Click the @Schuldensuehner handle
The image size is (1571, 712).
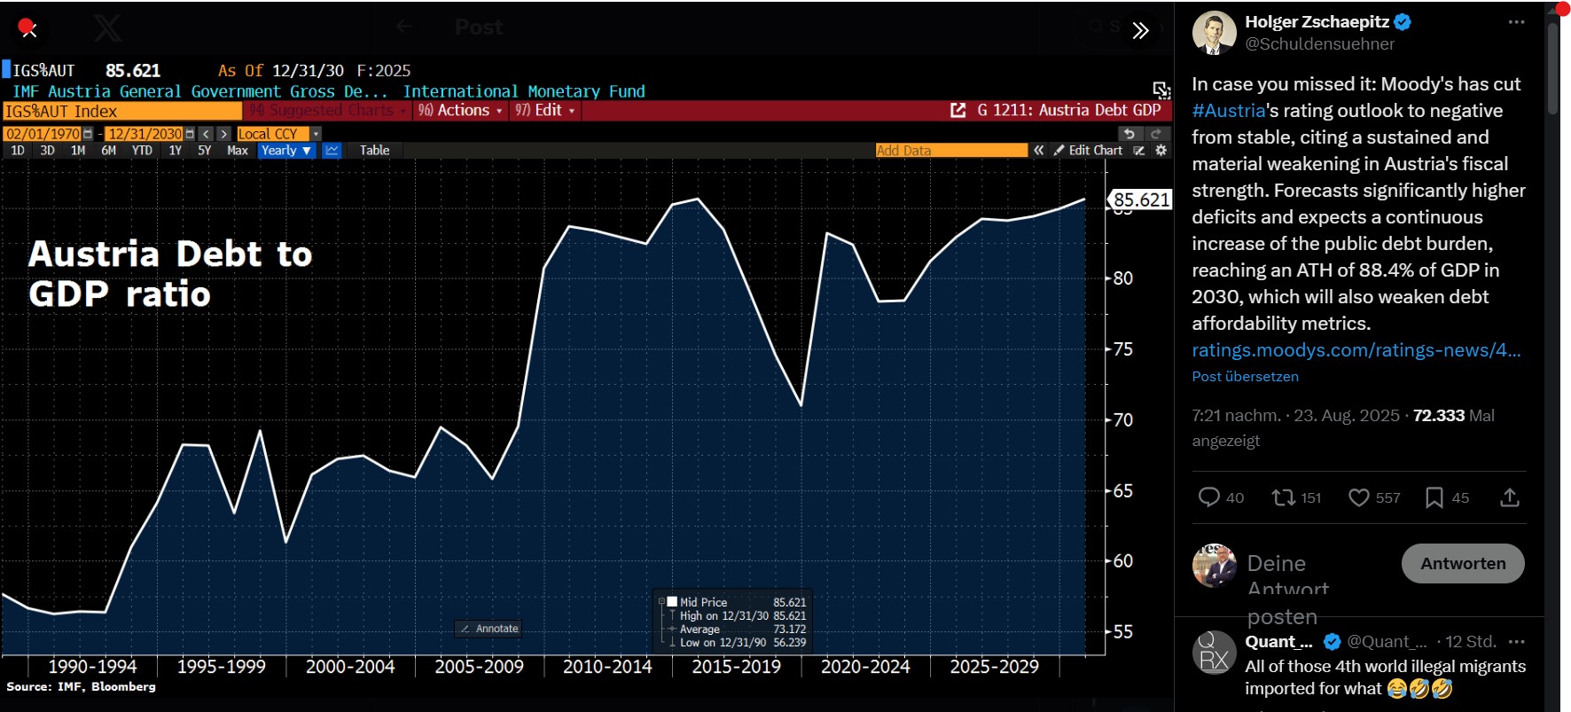(x=1319, y=44)
